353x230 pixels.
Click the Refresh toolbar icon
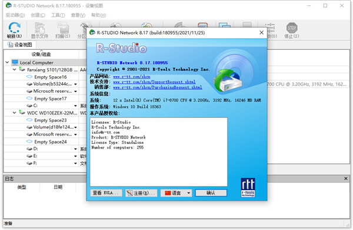click(14, 30)
